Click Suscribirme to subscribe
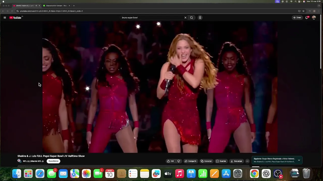323x181 pixels. [x=53, y=161]
